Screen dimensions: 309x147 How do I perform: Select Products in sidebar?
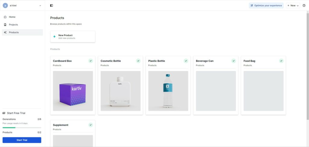pos(22,32)
